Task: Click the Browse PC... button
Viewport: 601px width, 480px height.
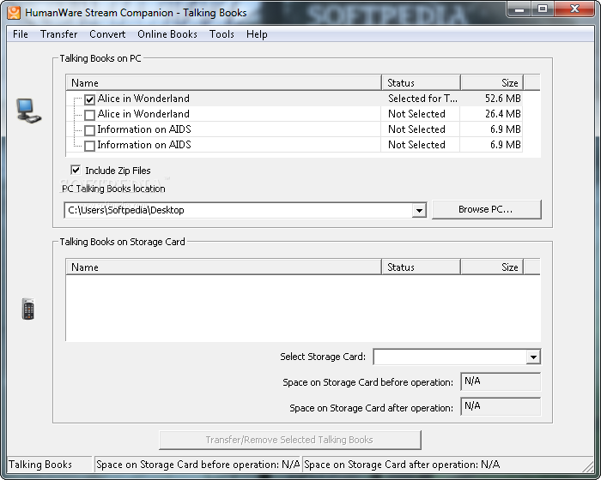Action: click(x=487, y=209)
